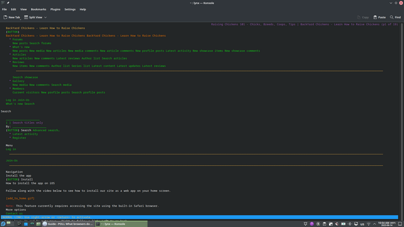Follow the 'Current visitors' link
This screenshot has width=404, height=227.
[x=26, y=93]
